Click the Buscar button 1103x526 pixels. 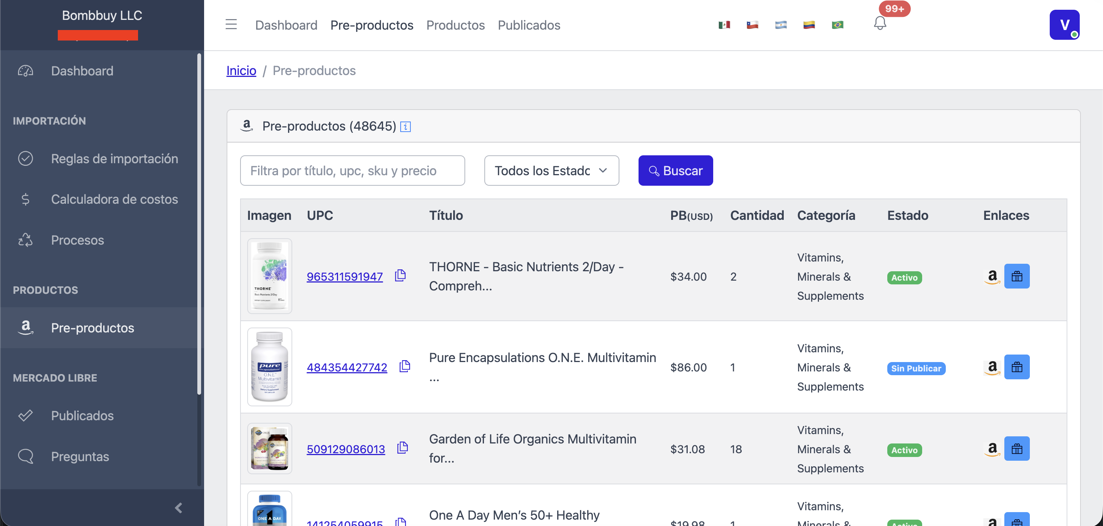(675, 170)
